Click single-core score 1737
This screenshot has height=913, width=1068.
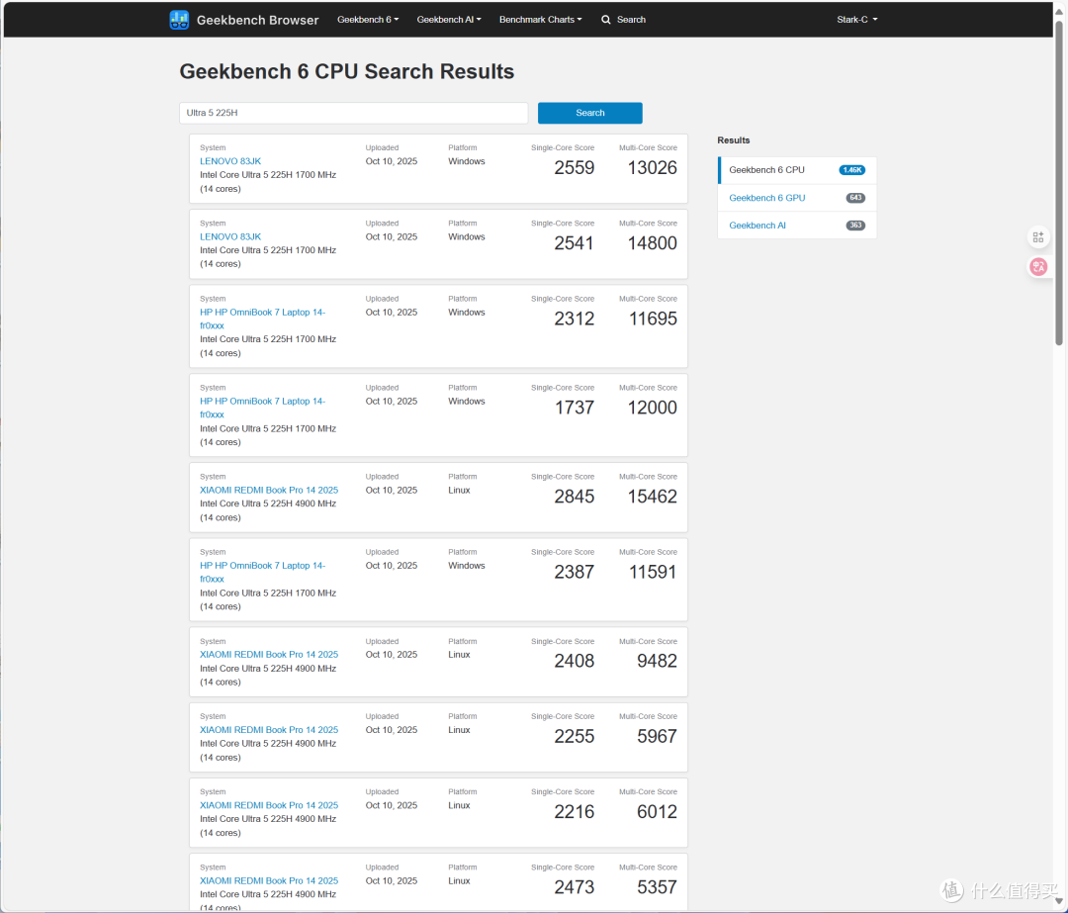pyautogui.click(x=575, y=409)
